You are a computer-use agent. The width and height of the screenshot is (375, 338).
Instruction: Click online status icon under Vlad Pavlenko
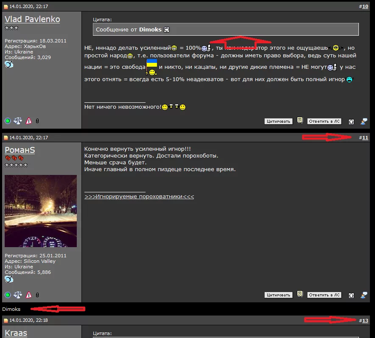pyautogui.click(x=8, y=121)
